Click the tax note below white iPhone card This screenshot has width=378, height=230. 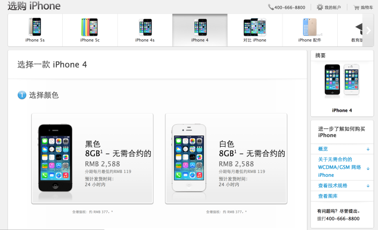coord(227,212)
